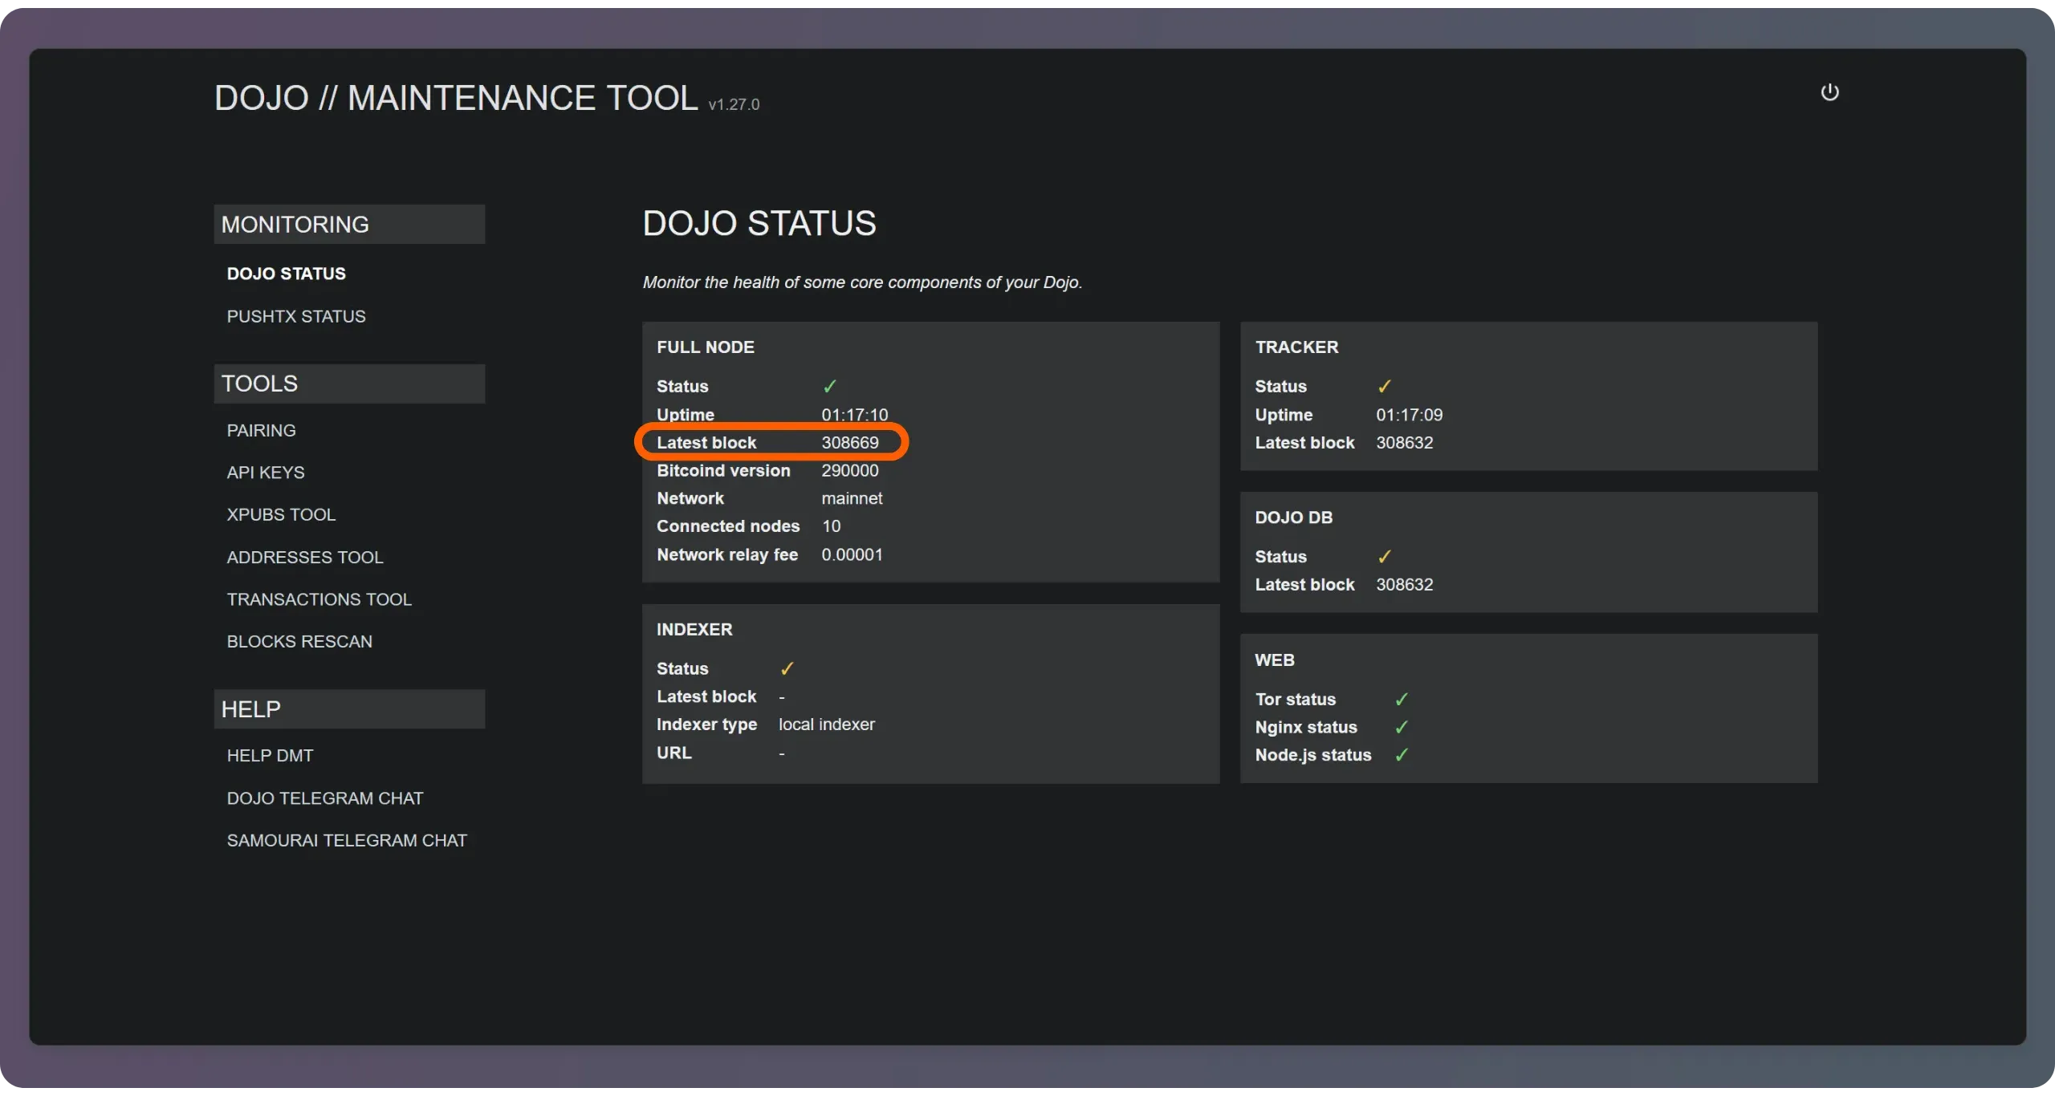
Task: Go to Pairing tool
Action: [261, 430]
